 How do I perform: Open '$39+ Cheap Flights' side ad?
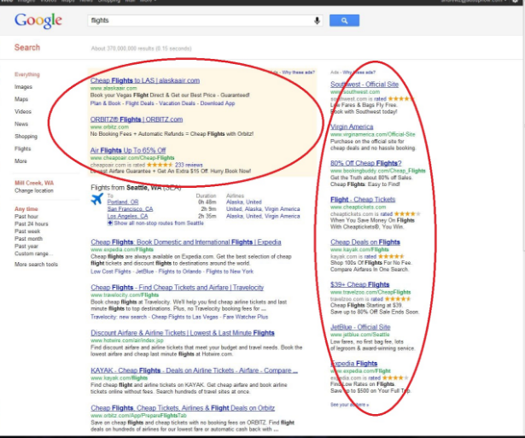click(x=360, y=284)
